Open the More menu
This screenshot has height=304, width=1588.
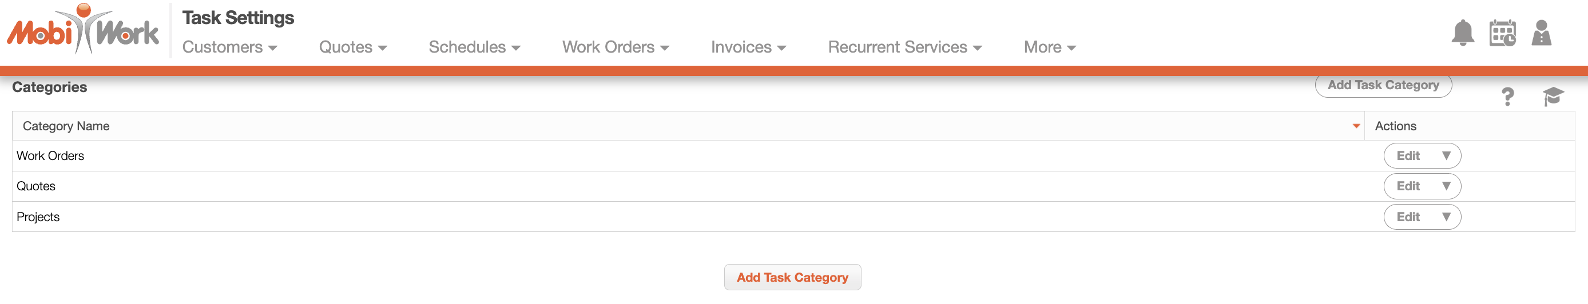[x=1049, y=47]
